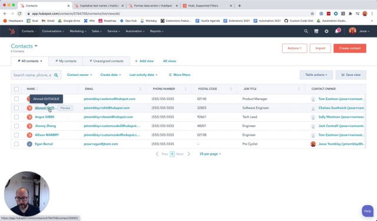Sort by the Email column sort arrows
The image size is (377, 221).
point(140,89)
